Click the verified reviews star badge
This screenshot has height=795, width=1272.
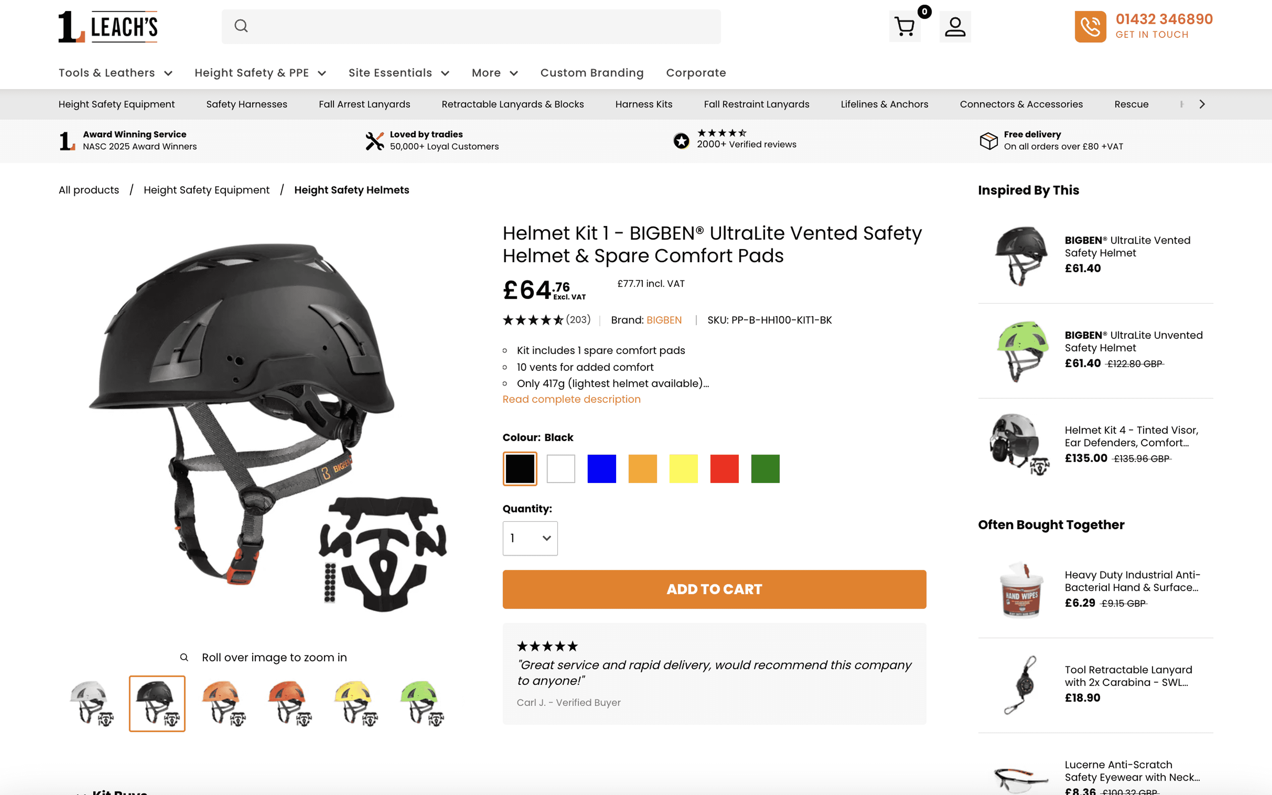click(x=681, y=140)
